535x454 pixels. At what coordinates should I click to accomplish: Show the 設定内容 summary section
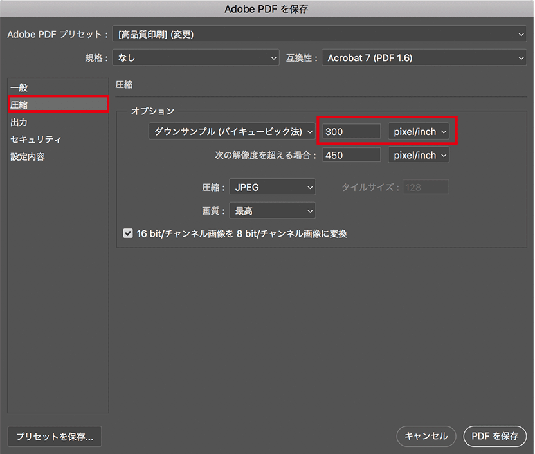click(x=28, y=157)
